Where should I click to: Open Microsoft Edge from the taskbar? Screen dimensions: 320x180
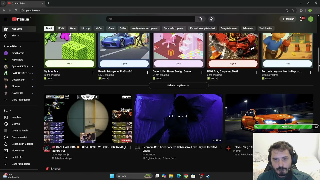[x=179, y=176]
